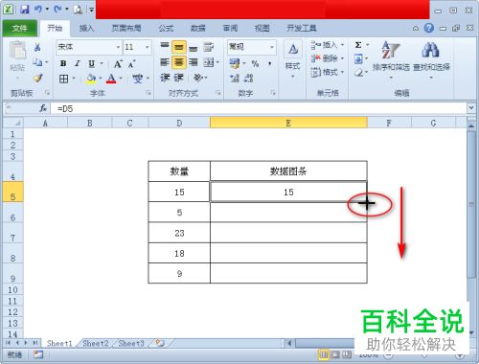Open text orientation icon
This screenshot has width=479, height=364.
[x=198, y=78]
